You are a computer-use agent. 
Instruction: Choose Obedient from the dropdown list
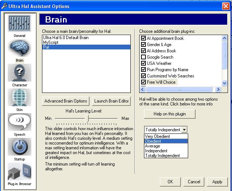point(166,141)
